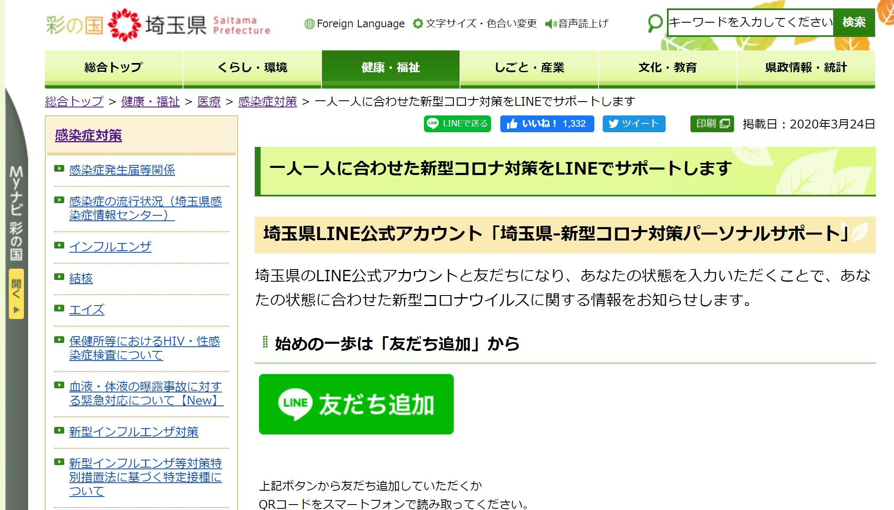Open 感染症対策 sidebar heading link
This screenshot has height=510, width=894.
[89, 135]
